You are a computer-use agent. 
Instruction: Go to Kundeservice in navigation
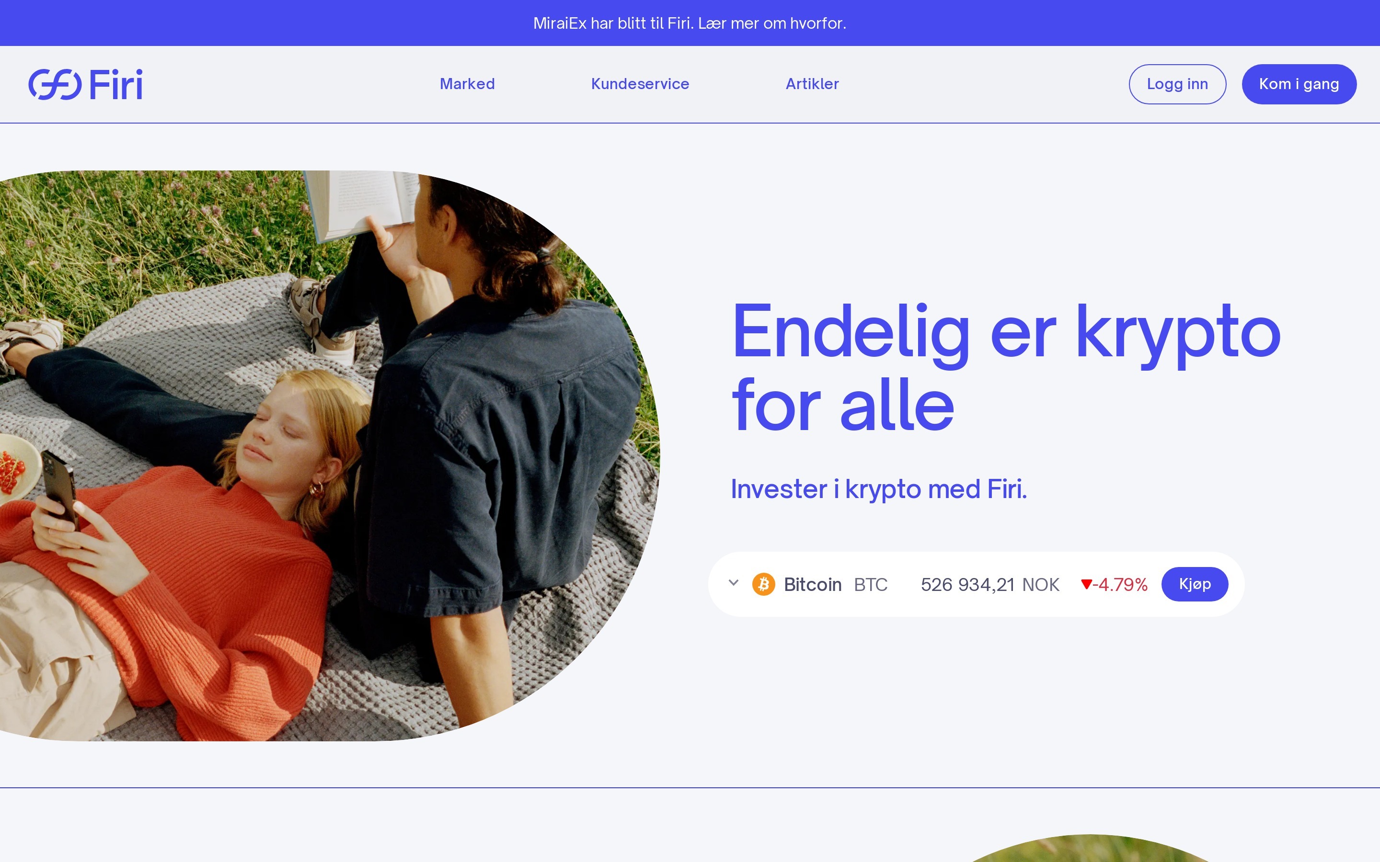(640, 84)
